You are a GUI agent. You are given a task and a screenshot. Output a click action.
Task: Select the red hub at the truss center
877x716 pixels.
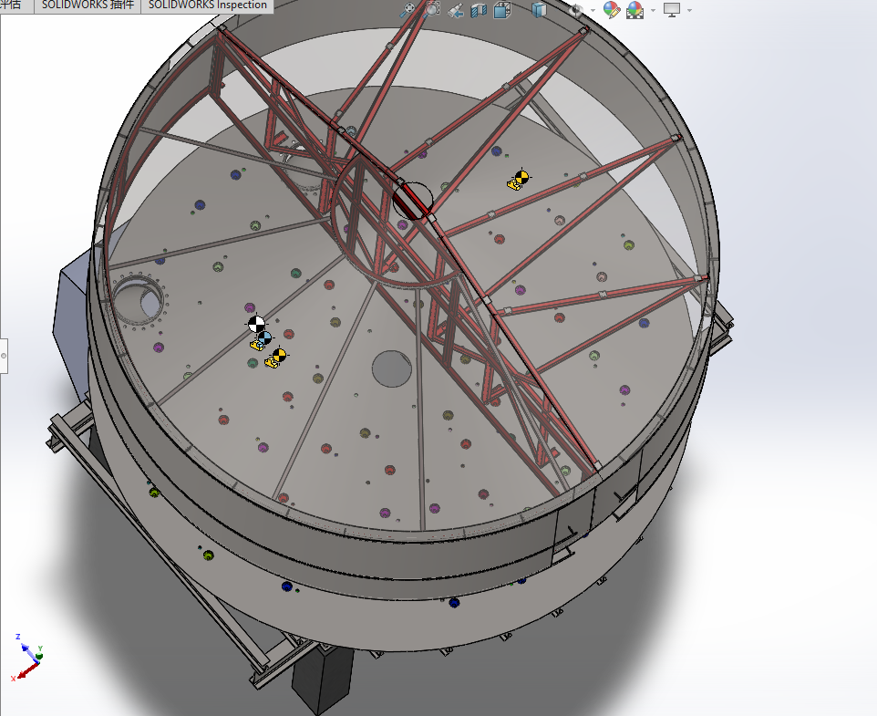pos(412,200)
